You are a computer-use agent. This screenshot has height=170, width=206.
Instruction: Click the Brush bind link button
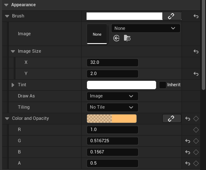(172, 16)
